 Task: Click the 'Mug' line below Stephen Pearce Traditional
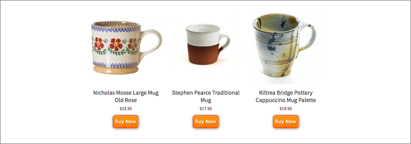pyautogui.click(x=206, y=100)
